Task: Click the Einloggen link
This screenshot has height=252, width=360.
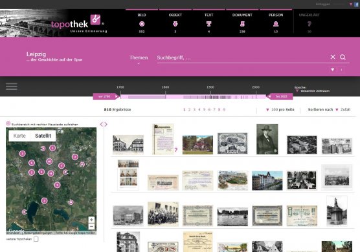Action: 323,4
